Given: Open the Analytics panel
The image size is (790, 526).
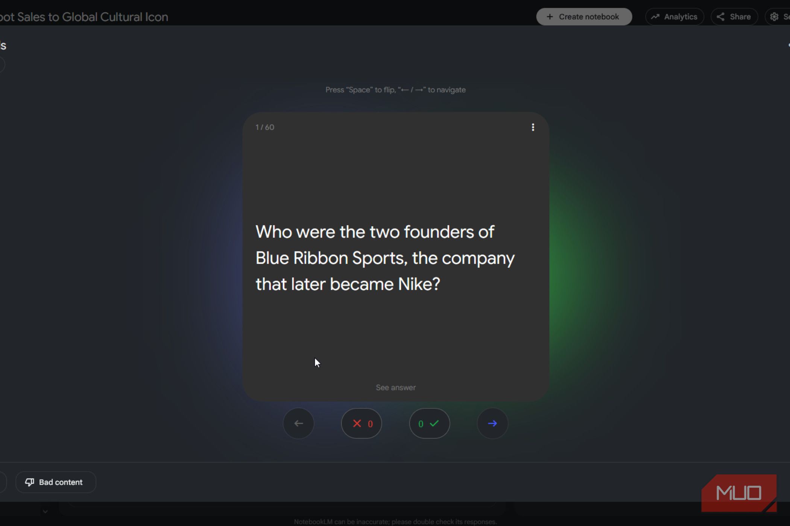Looking at the screenshot, I should click(675, 17).
